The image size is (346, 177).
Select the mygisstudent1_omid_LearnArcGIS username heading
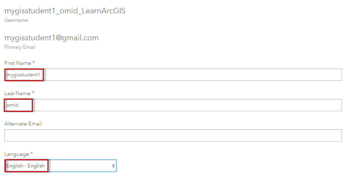[x=65, y=11]
